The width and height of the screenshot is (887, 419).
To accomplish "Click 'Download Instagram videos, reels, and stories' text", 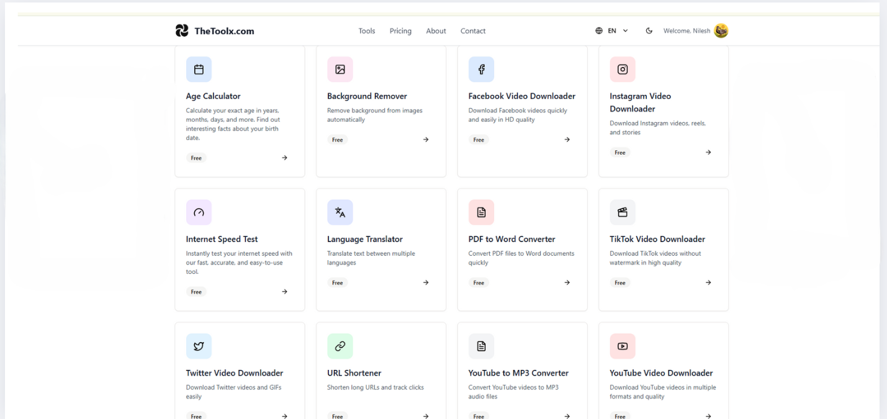I will 658,128.
